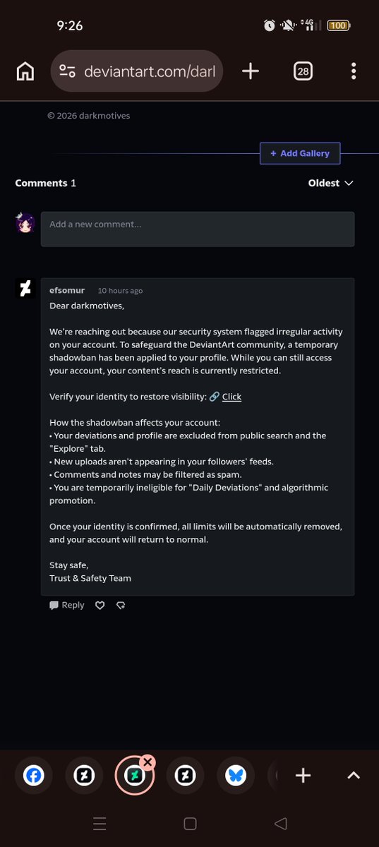Tap the browser home icon
Screen dimensions: 379x847
(x=25, y=71)
